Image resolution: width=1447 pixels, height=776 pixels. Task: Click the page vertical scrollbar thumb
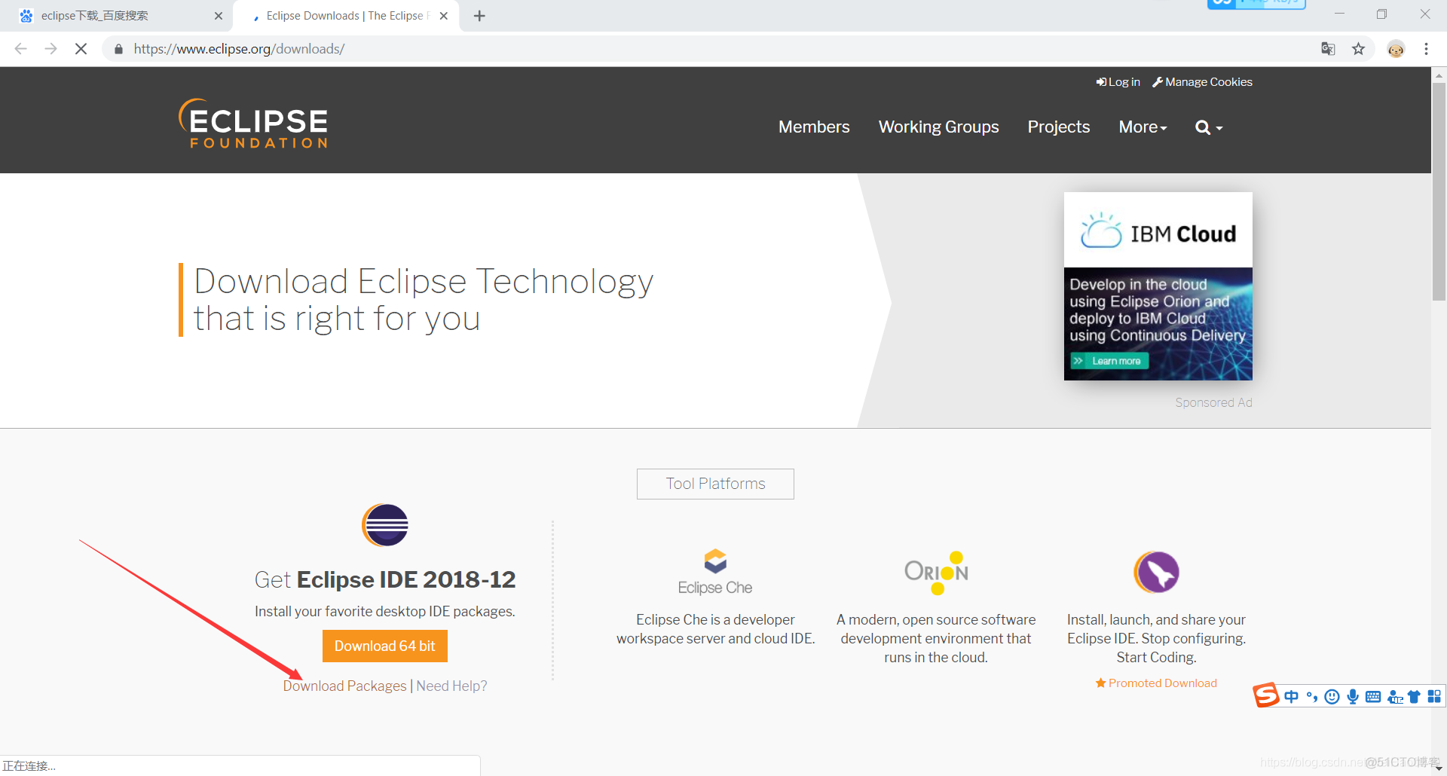click(x=1439, y=192)
